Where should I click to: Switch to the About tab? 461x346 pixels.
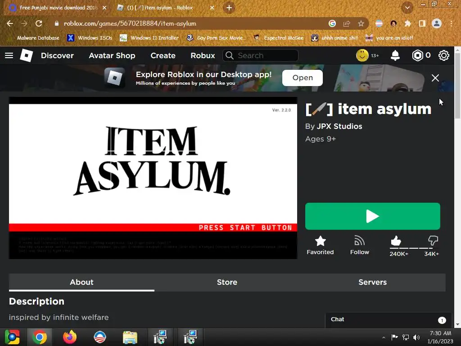coord(81,282)
